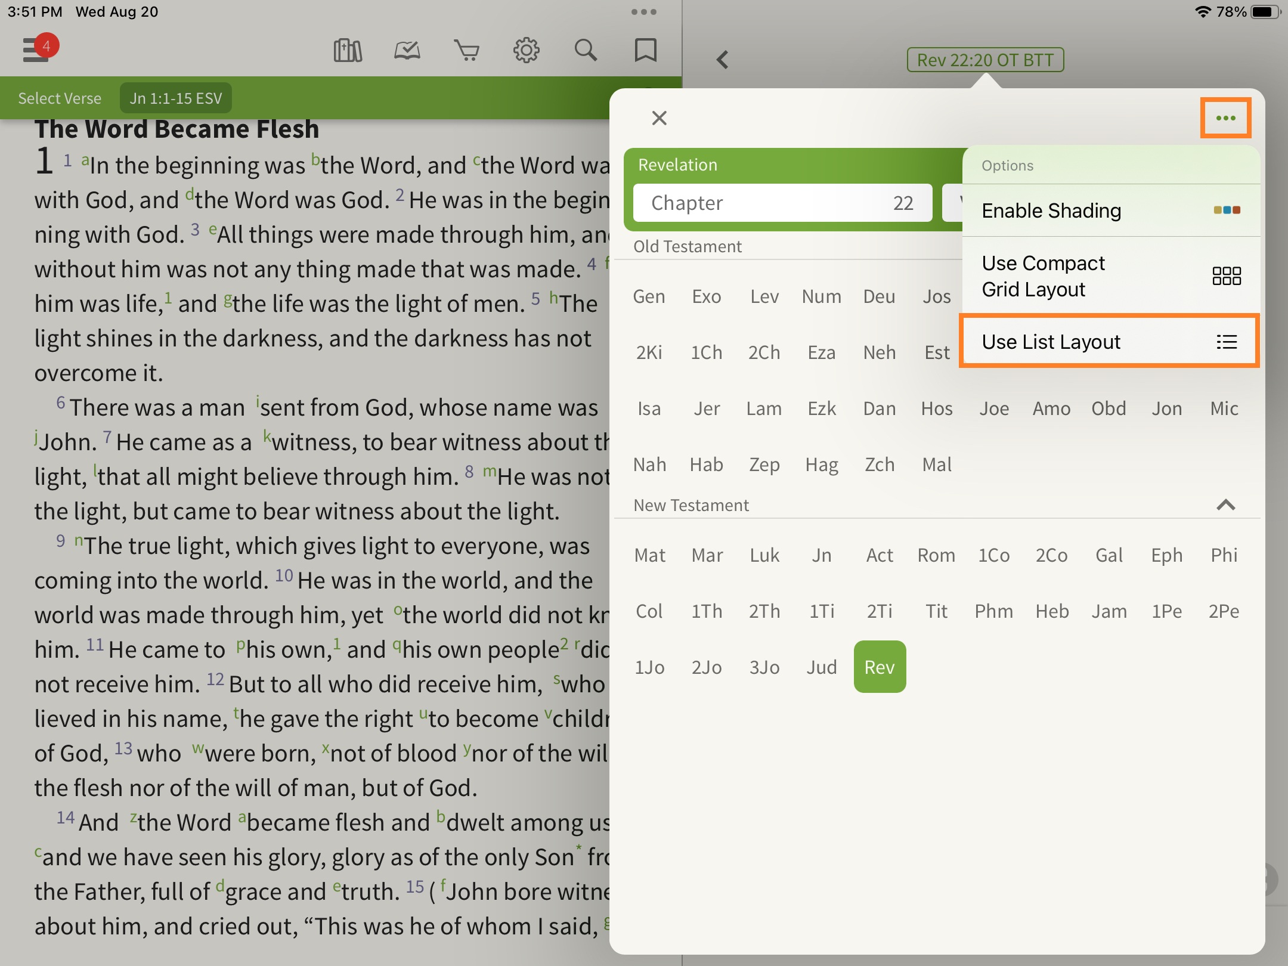This screenshot has height=966, width=1288.
Task: Go back with the left chevron
Action: click(722, 60)
